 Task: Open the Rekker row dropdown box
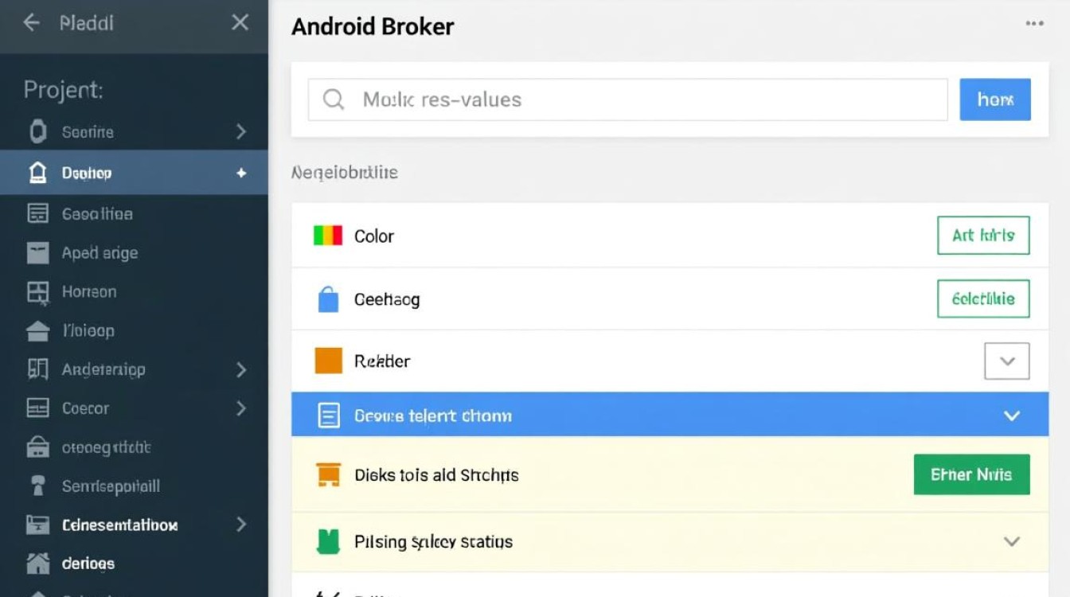[1007, 361]
